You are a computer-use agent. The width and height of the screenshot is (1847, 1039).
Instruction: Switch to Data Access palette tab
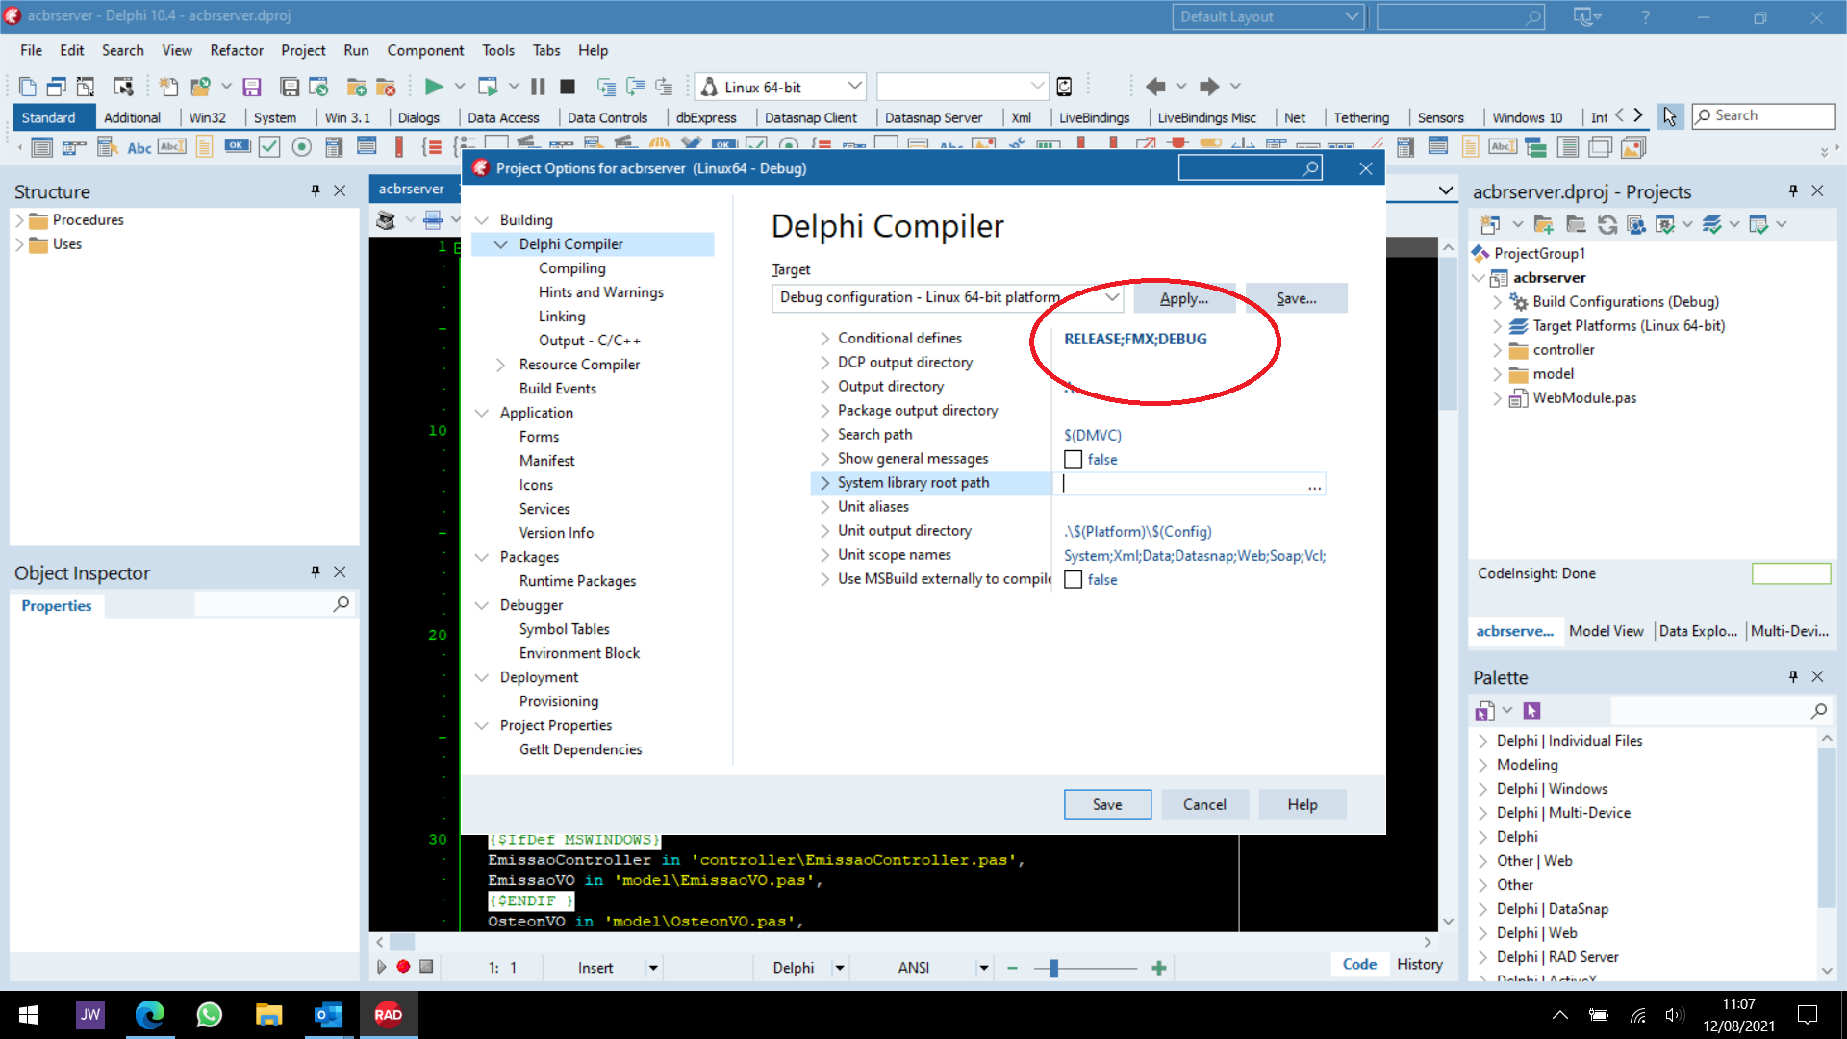tap(503, 117)
